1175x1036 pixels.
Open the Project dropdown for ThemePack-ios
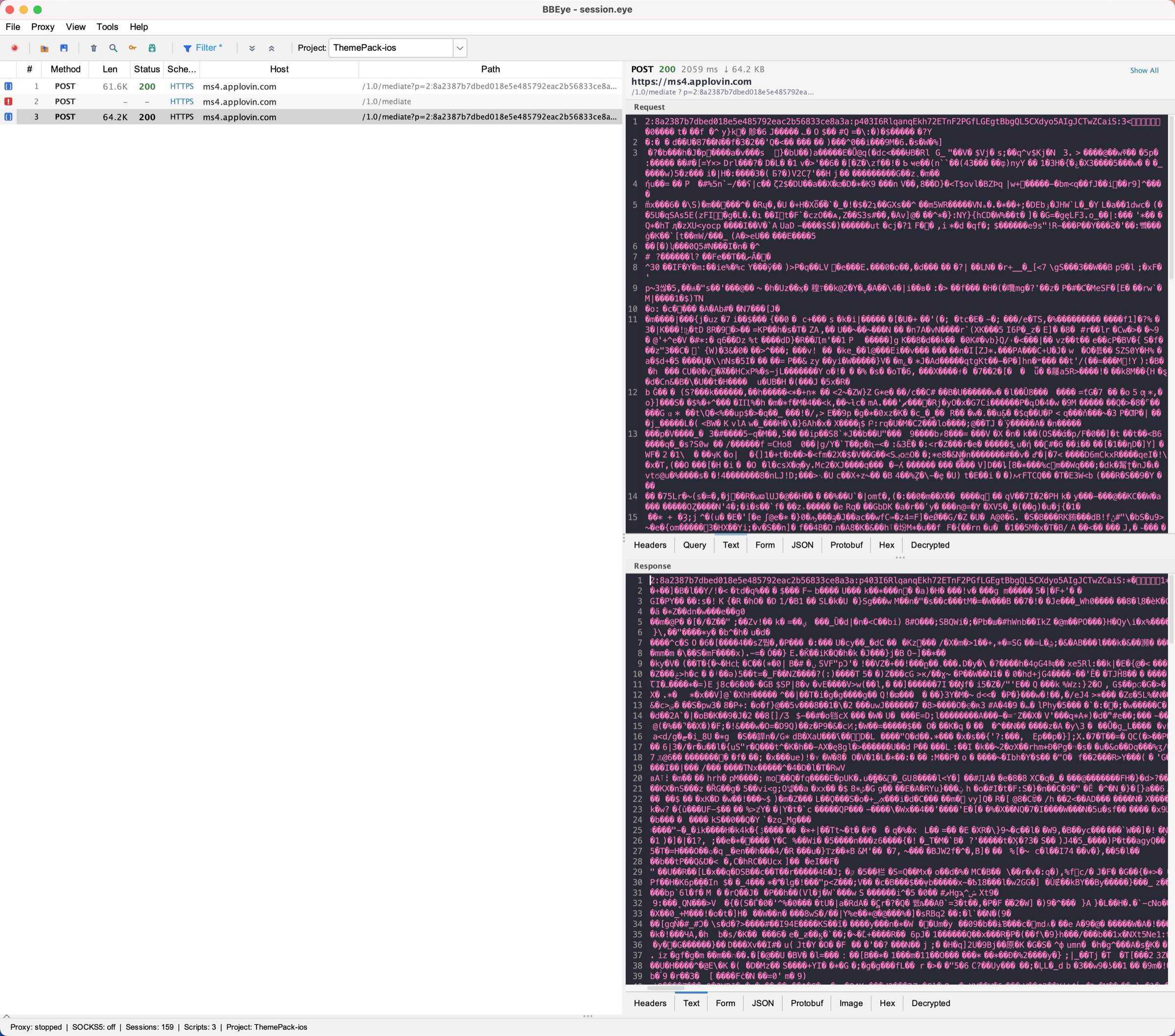459,47
